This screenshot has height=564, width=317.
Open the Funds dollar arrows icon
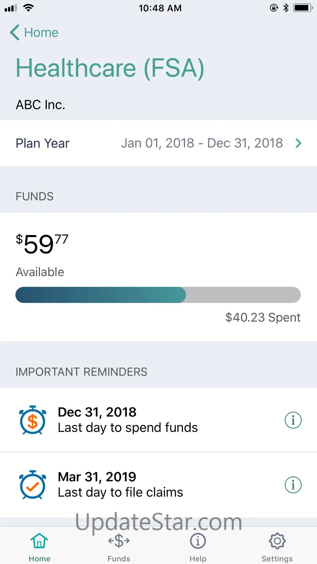(x=119, y=541)
